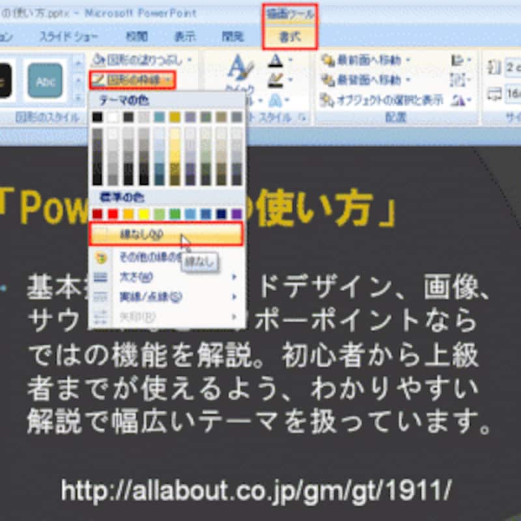Pick orange from standard colors
521x521 pixels.
(x=128, y=214)
